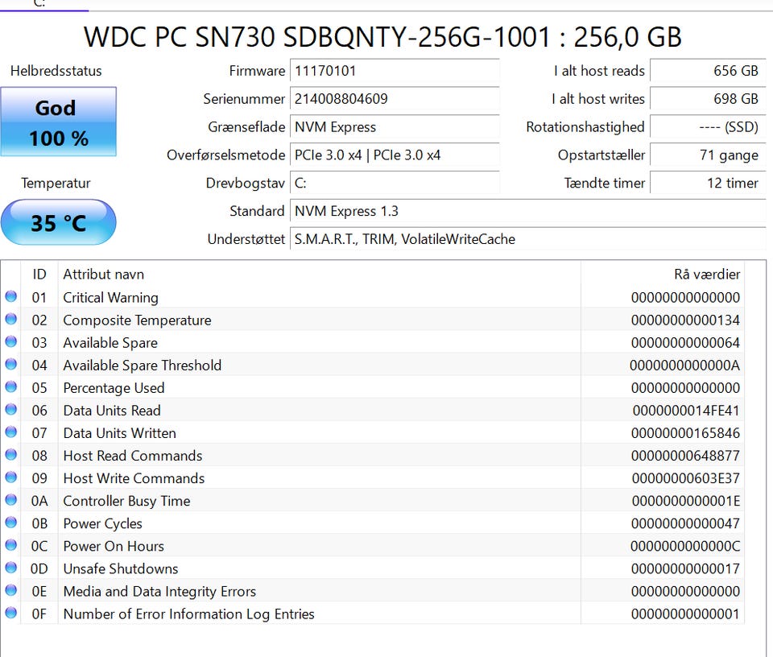Click the status orb for Controller Busy Time
Screen dimensions: 773x657
pyautogui.click(x=11, y=500)
